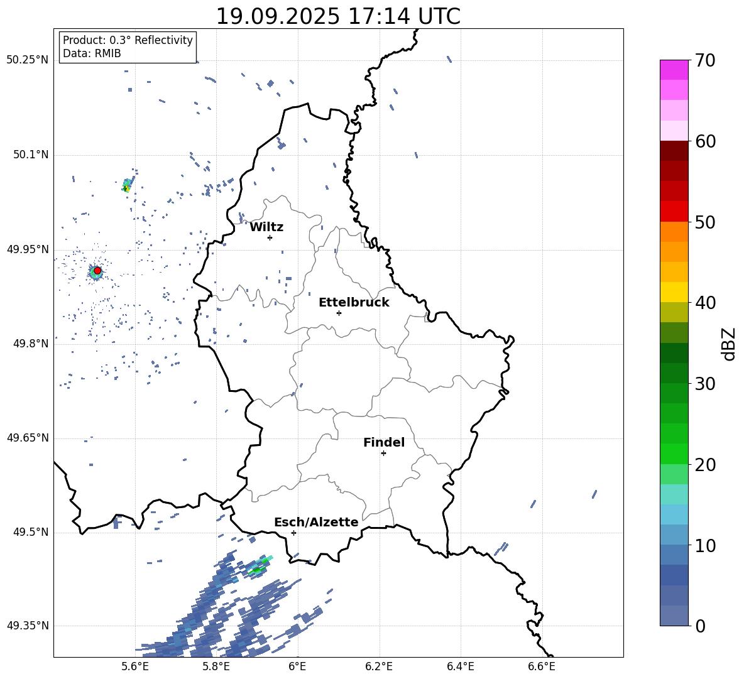Viewport: 744px width, 679px height.
Task: Click the yellow-green echo near 50.05°N 5.6°E
Action: [x=126, y=186]
